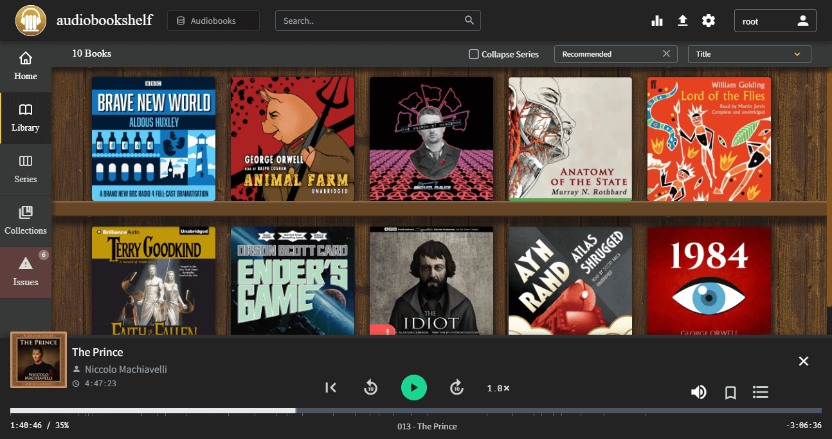This screenshot has height=439, width=832.
Task: Show the chapters list icon
Action: click(x=761, y=392)
